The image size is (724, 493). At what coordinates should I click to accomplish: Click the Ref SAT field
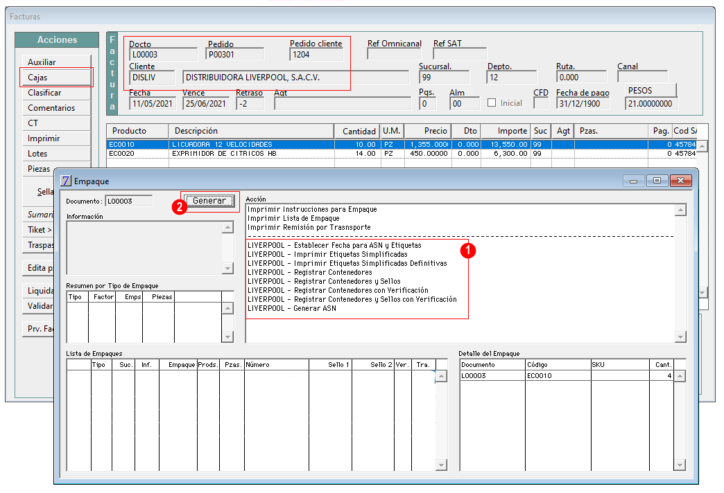coord(459,55)
